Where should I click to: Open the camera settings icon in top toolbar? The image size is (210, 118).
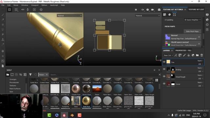[153, 10]
